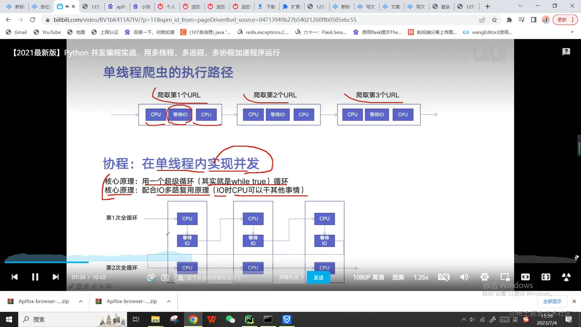The width and height of the screenshot is (581, 327).
Task: Open WeChat from taskbar
Action: pos(231,319)
